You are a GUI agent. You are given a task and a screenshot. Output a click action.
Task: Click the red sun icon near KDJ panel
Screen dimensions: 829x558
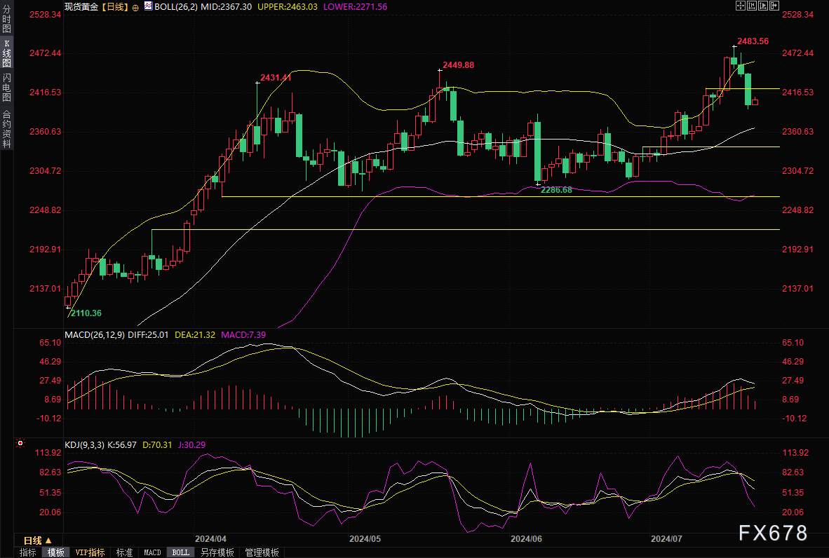20,443
